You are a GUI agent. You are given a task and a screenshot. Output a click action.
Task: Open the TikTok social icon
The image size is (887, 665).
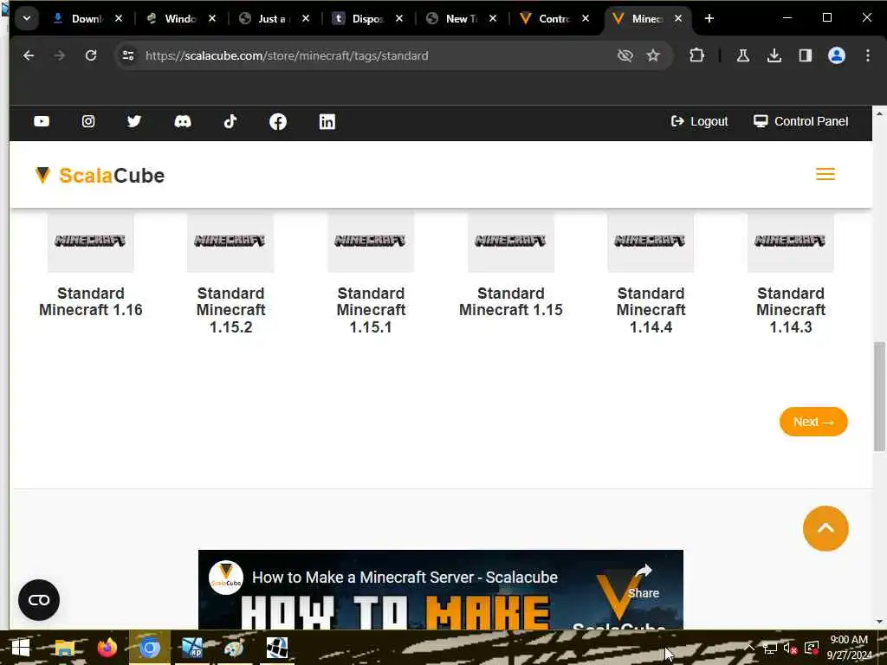point(230,121)
